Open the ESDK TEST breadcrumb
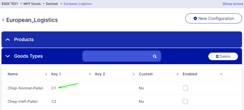 point(10,4)
